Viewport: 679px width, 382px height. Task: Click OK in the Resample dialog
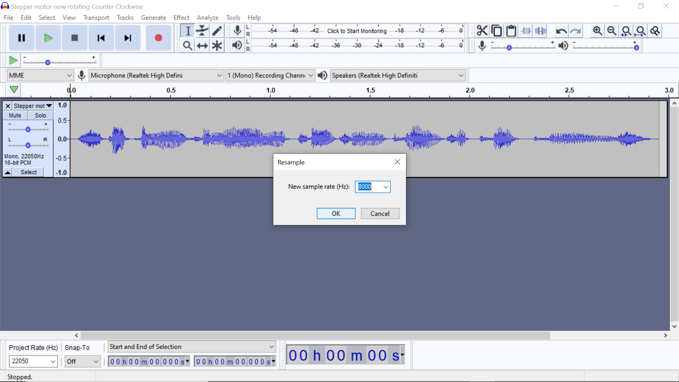pyautogui.click(x=336, y=213)
